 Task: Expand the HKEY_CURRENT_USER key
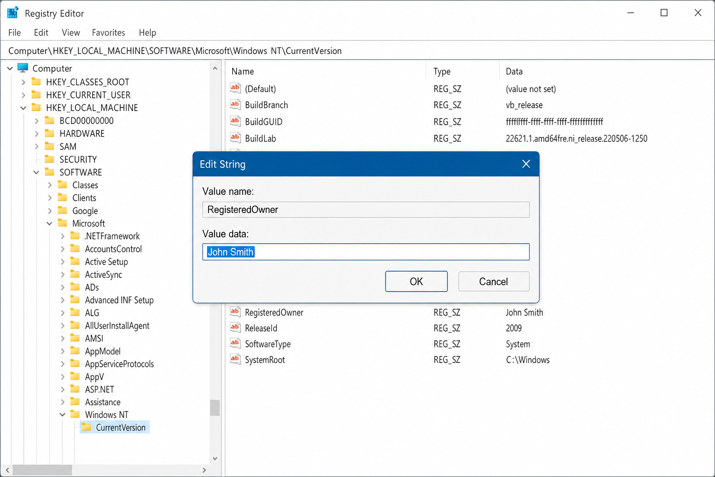[x=23, y=95]
